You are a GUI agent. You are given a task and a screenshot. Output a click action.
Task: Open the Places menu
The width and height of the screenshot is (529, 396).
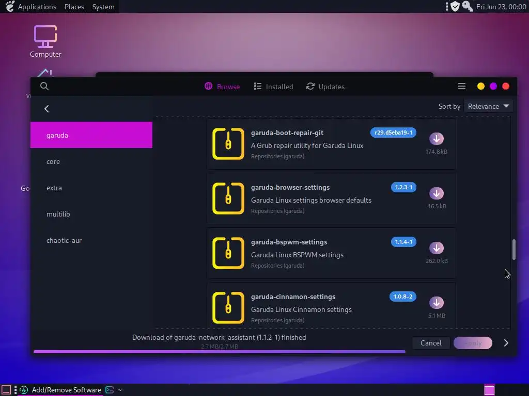(74, 7)
